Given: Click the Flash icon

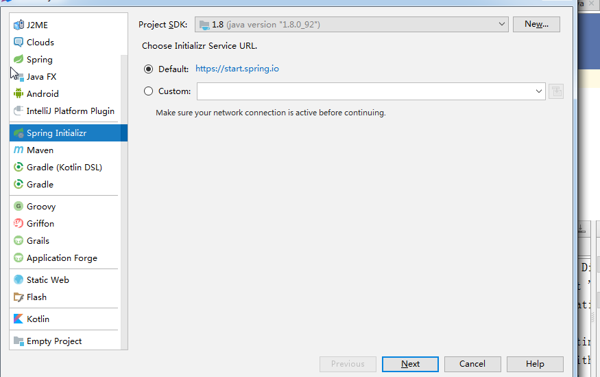Looking at the screenshot, I should click(x=19, y=297).
